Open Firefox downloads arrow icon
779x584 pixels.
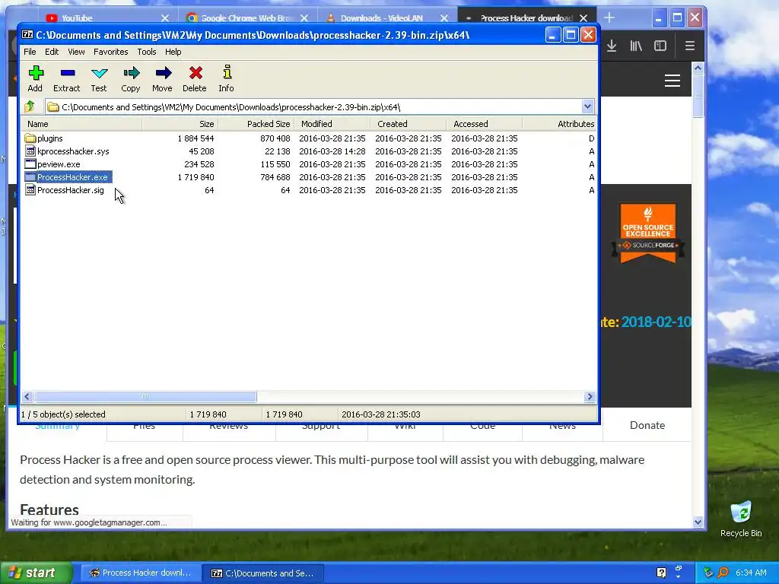(612, 46)
